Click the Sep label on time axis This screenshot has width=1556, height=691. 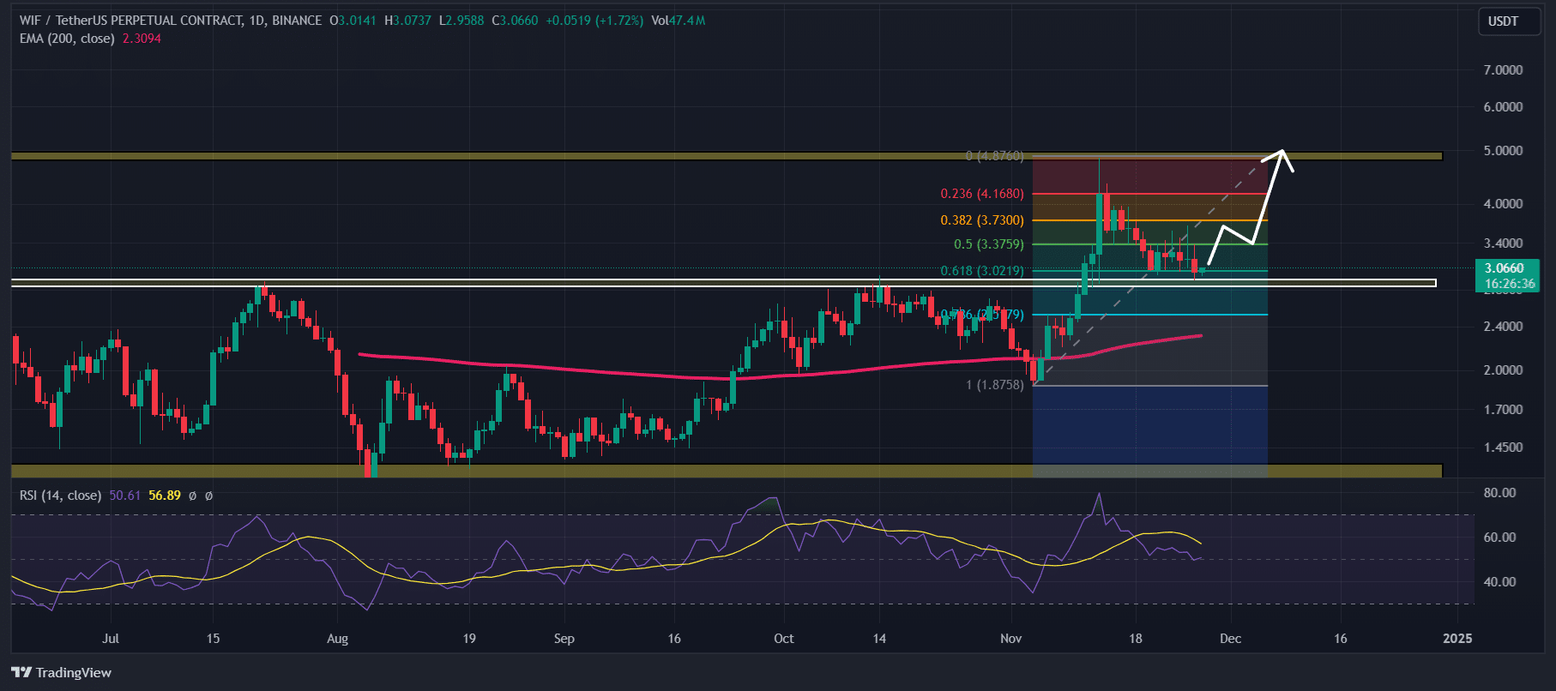(x=564, y=638)
